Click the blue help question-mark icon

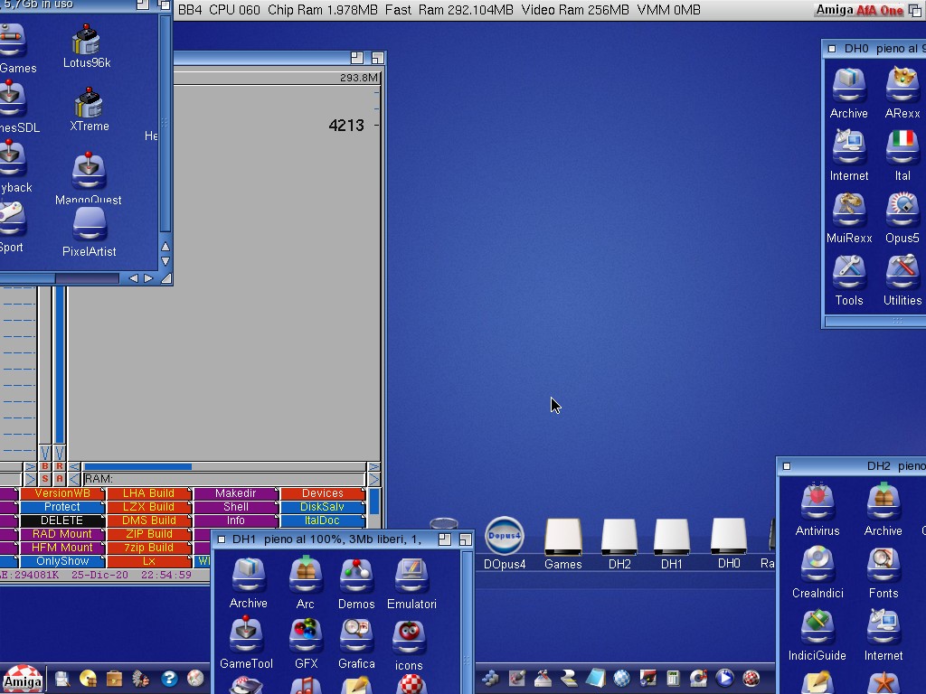pyautogui.click(x=168, y=678)
